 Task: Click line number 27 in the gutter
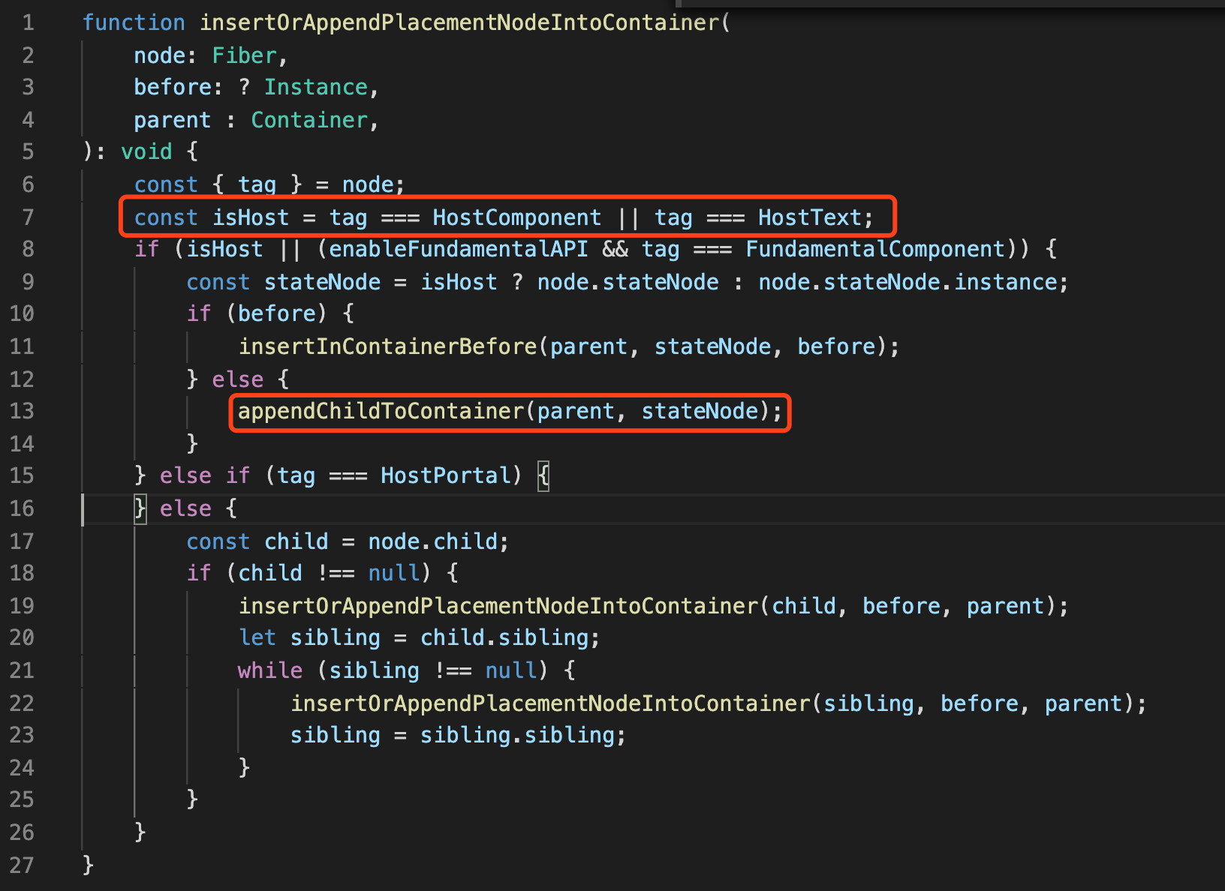(22, 865)
